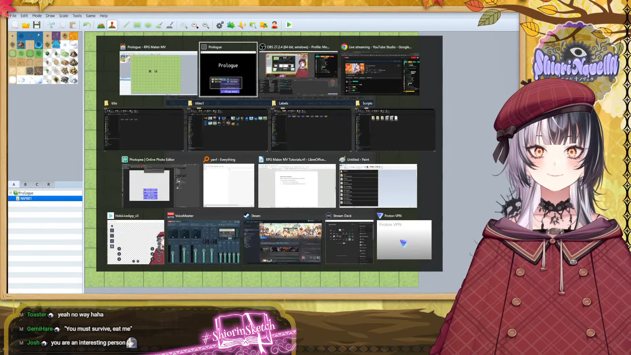This screenshot has height=355, width=631.
Task: Open the Sound Test speaker icon
Action: tap(242, 25)
